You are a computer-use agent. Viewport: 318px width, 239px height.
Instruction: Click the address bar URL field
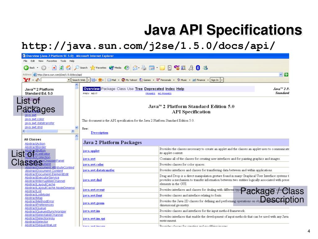[156, 75]
